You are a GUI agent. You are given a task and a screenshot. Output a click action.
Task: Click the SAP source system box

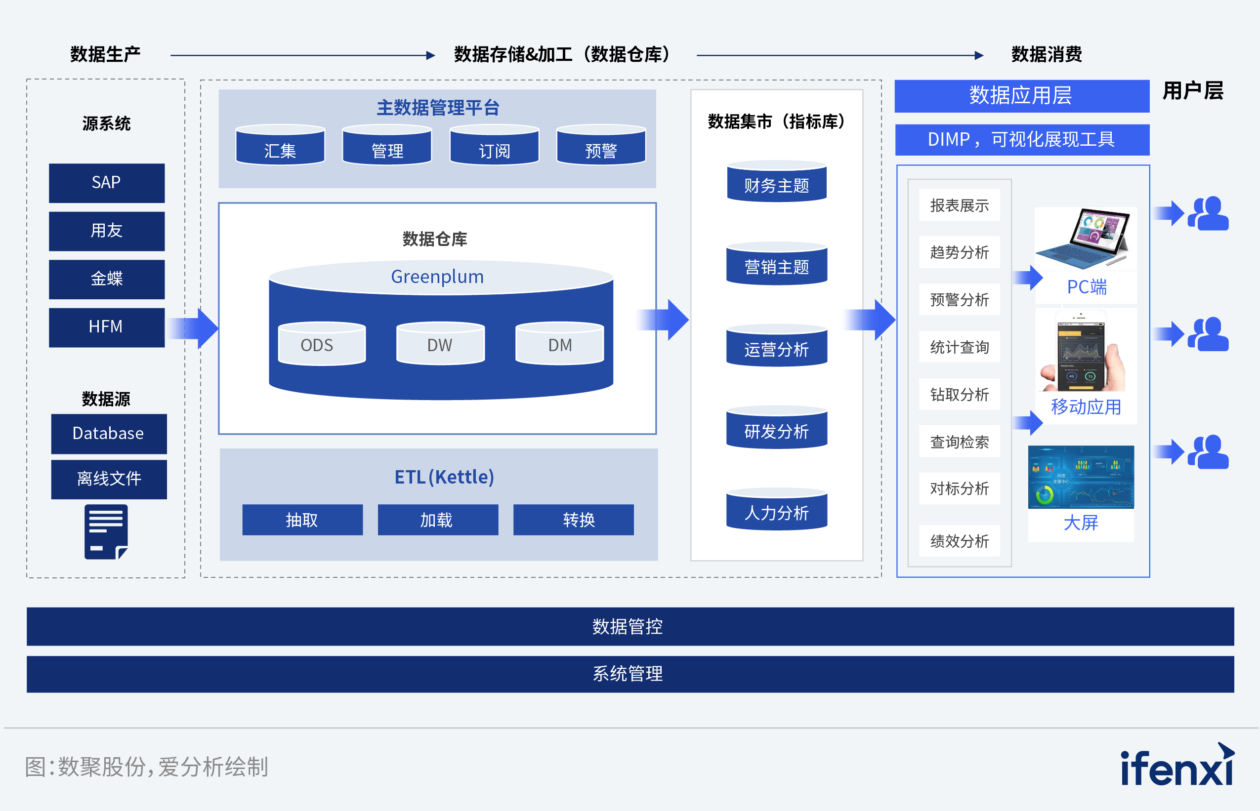pyautogui.click(x=106, y=182)
